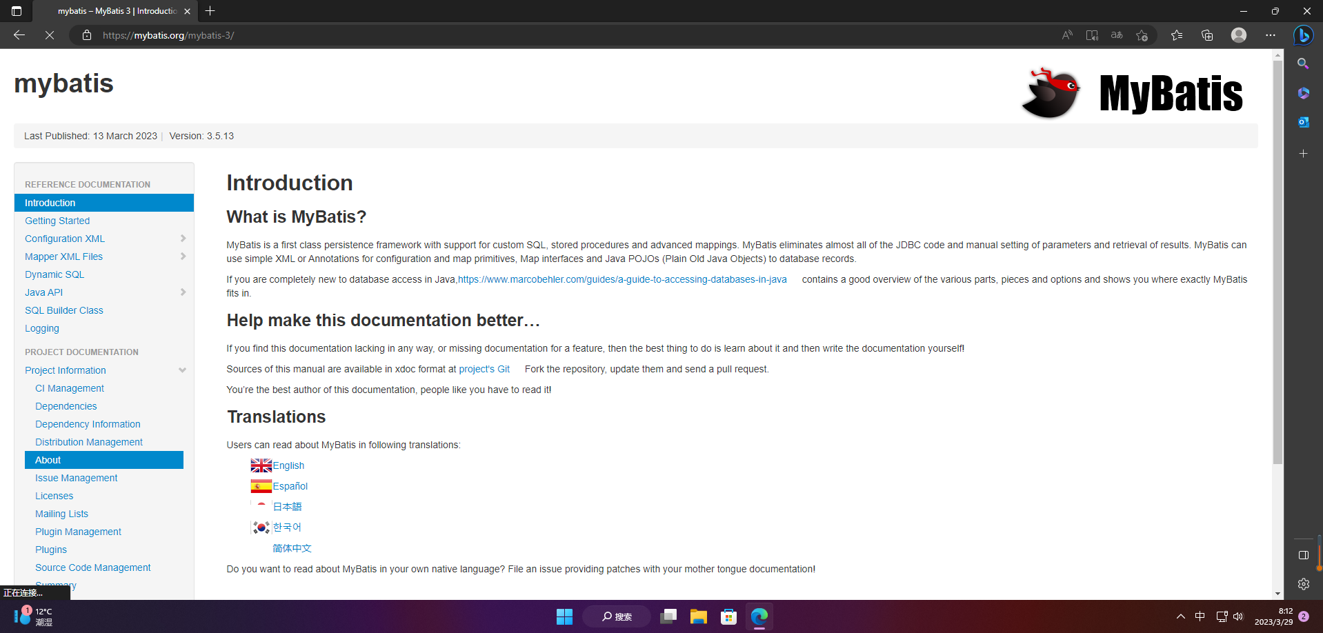Screen dimensions: 1323x633
Task: Add this page to favorites
Action: (x=1142, y=35)
